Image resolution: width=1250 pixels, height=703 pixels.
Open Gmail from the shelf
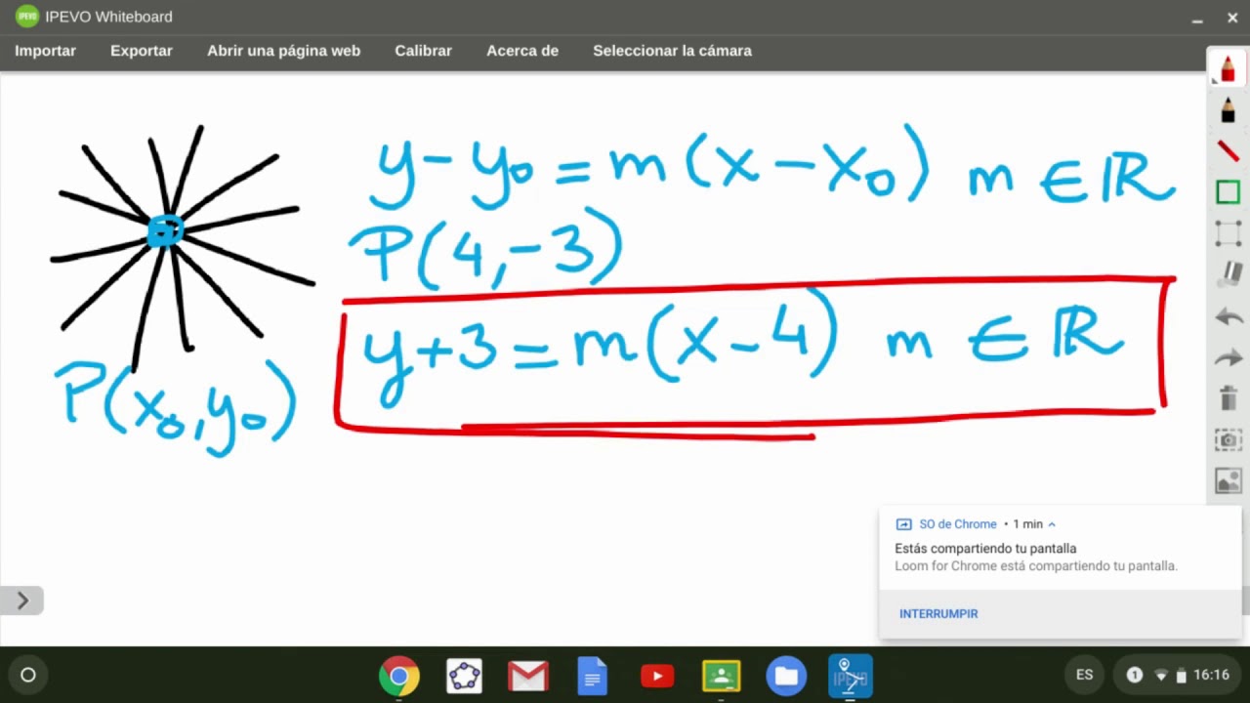tap(528, 677)
